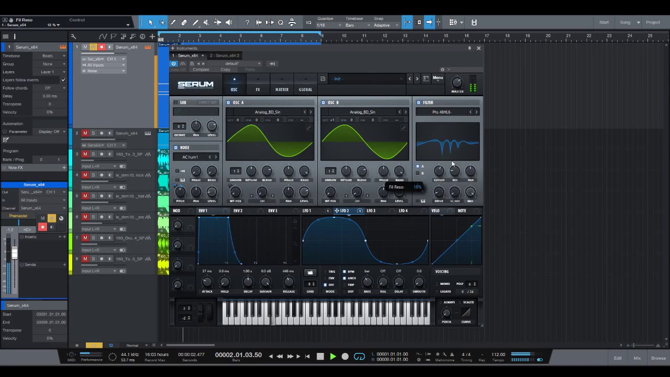This screenshot has height=377, width=670.
Task: Toggle OSC A enable switch
Action: point(229,103)
